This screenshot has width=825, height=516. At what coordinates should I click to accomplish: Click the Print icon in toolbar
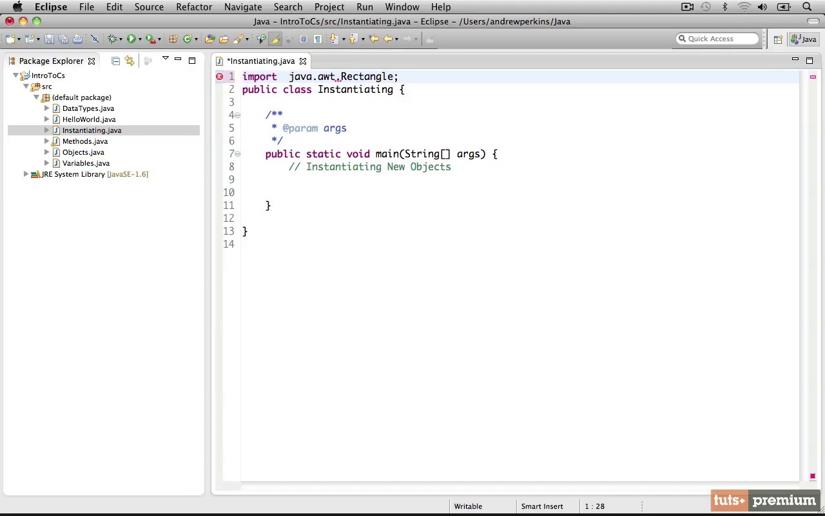pos(77,39)
